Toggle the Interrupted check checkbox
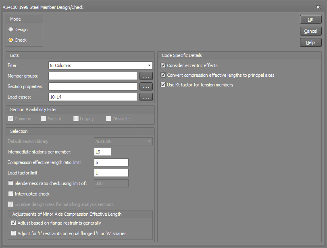The width and height of the screenshot is (327, 248). (10, 194)
